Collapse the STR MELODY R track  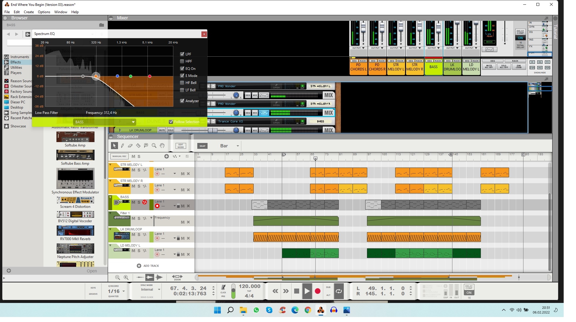[110, 181]
